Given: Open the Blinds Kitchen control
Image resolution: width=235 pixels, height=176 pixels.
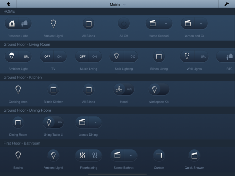Looking at the screenshot, I should (53, 90).
